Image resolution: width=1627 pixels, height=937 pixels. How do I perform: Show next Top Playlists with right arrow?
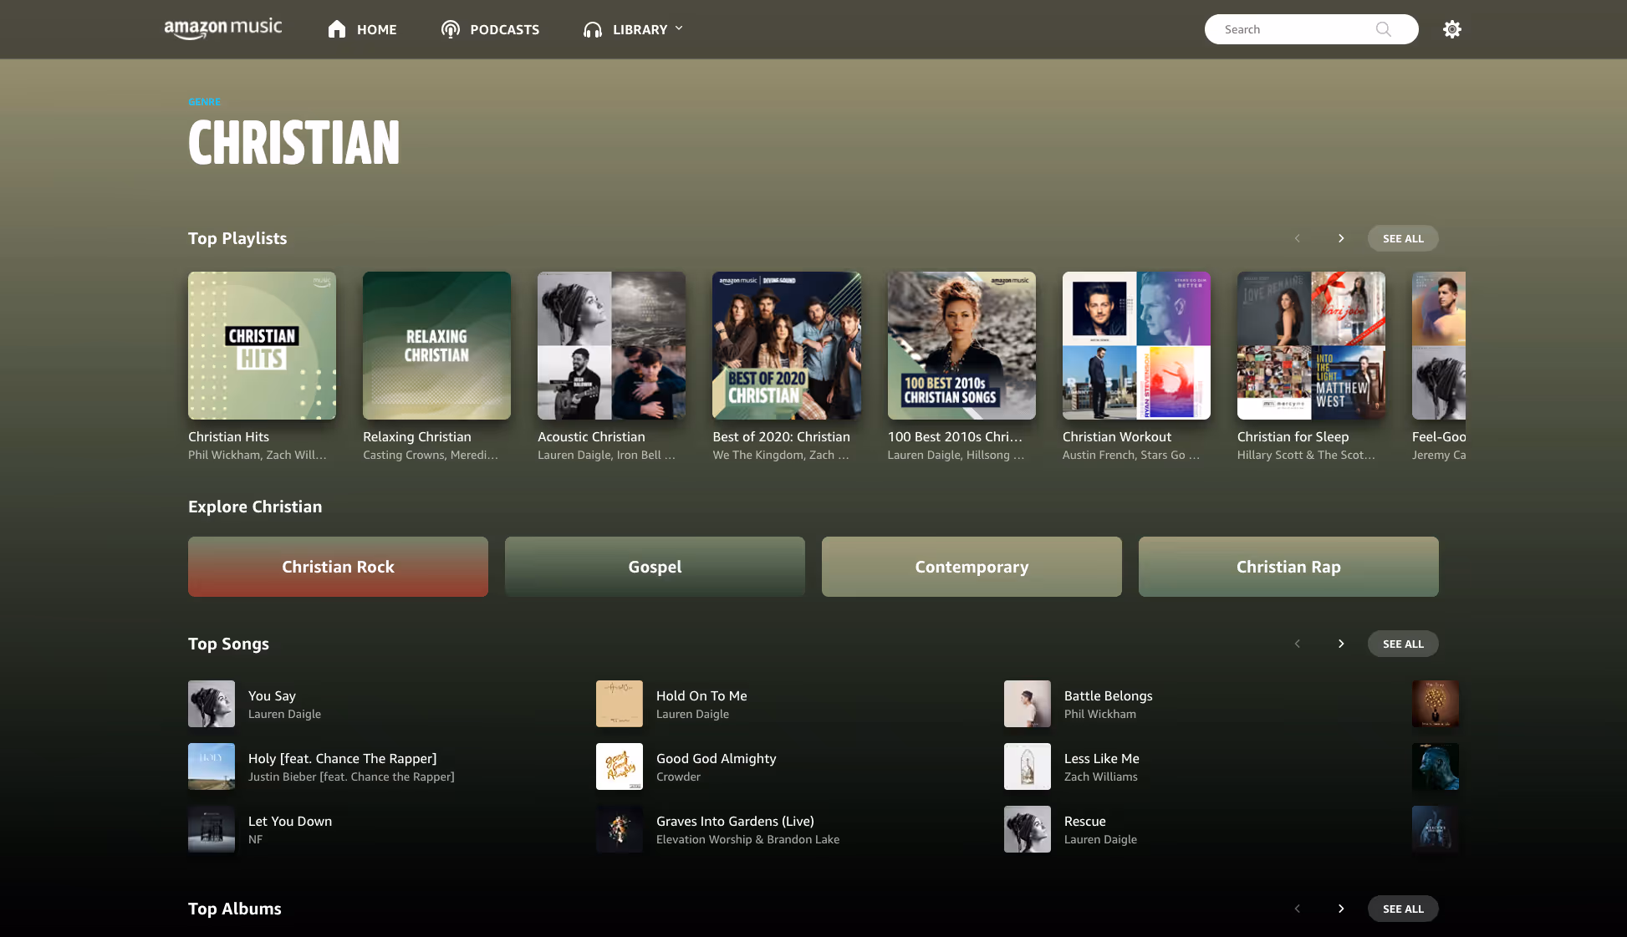1341,238
